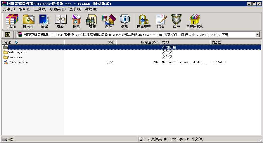Click the 保护 (Protect) shield icon

click(x=176, y=21)
